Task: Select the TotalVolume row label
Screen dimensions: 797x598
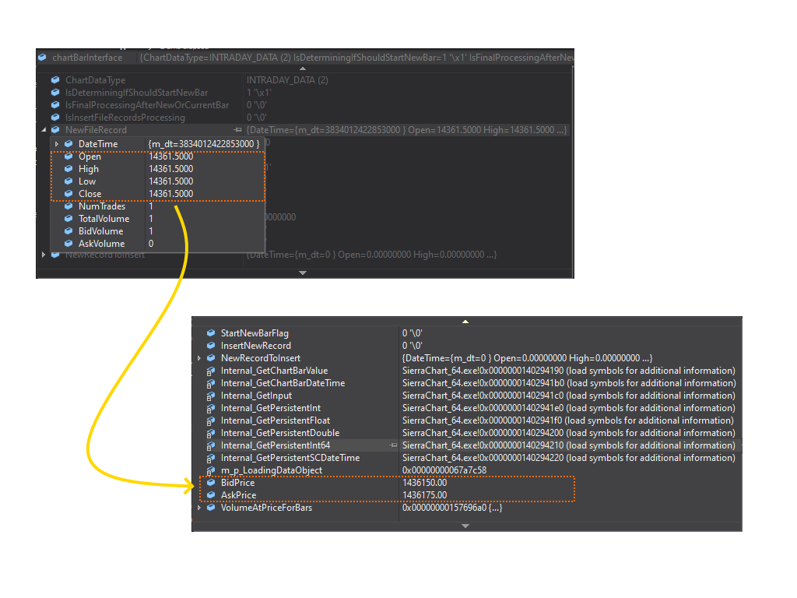Action: [x=104, y=219]
